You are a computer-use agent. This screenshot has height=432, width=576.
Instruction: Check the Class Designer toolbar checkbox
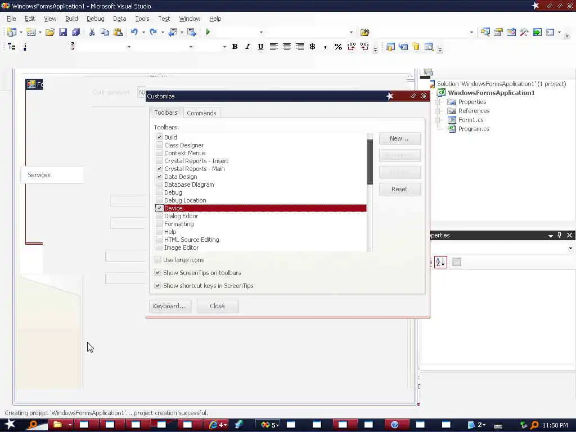tap(159, 145)
